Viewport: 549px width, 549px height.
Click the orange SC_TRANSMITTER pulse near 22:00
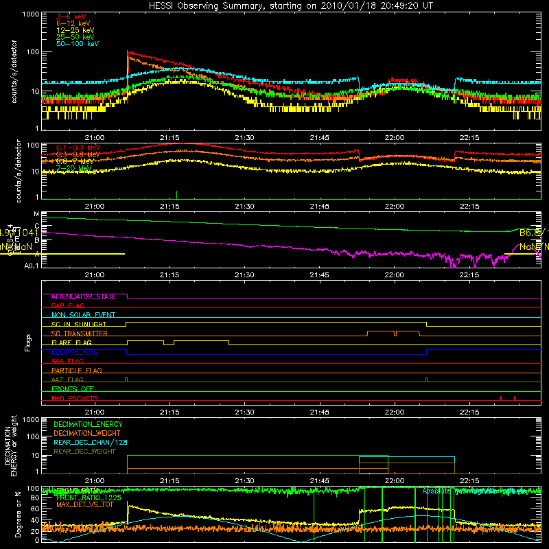click(393, 333)
